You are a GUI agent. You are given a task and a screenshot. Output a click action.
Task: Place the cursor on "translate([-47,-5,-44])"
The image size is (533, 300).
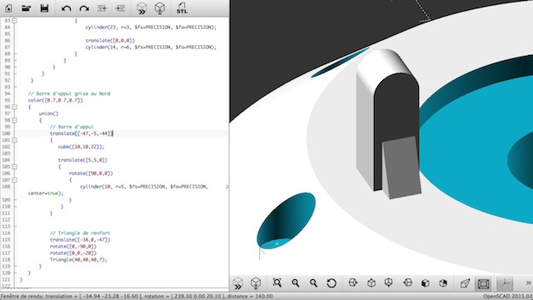82,133
